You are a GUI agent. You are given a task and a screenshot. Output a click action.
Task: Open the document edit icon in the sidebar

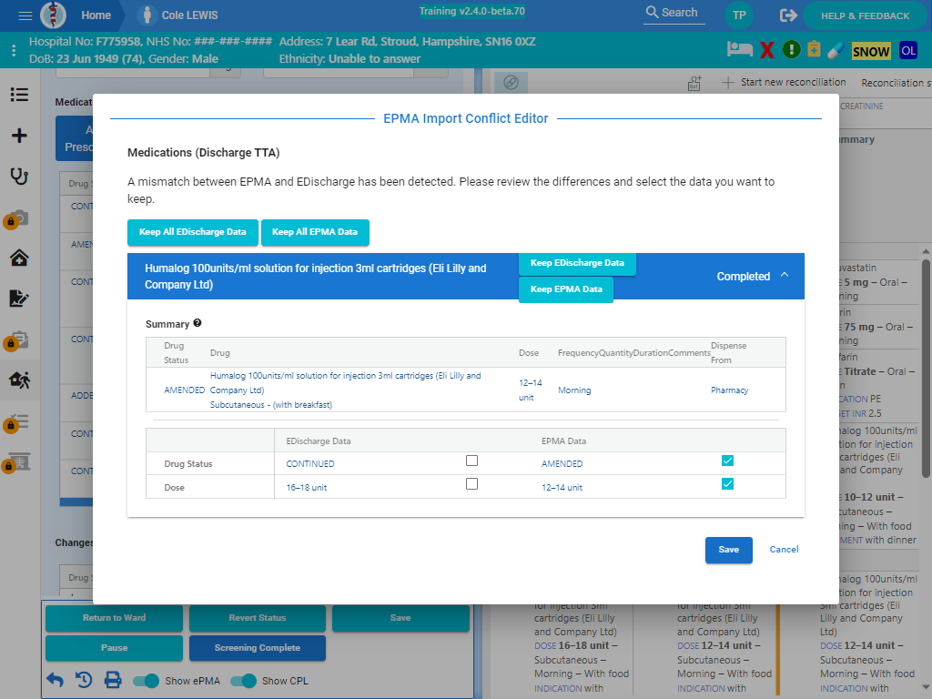pyautogui.click(x=19, y=298)
